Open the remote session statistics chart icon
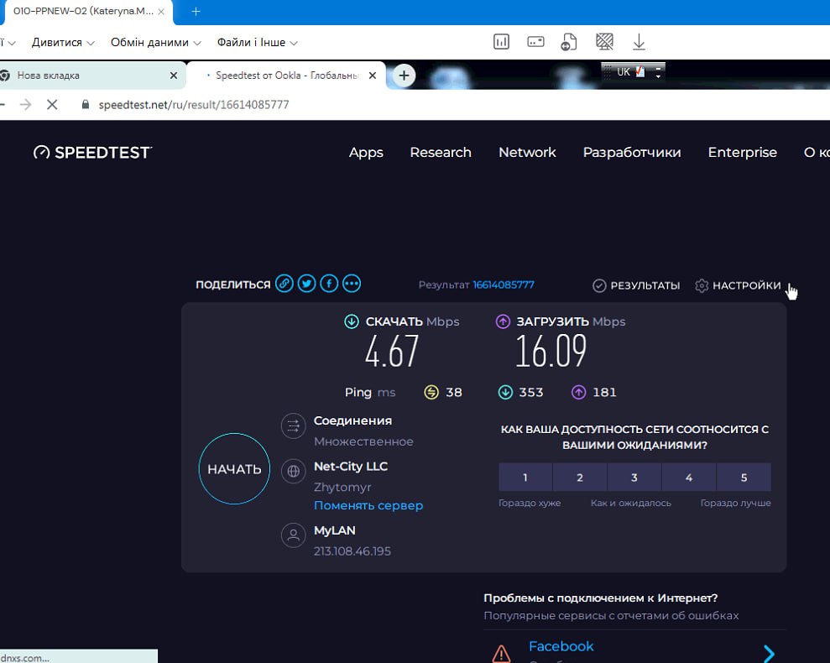This screenshot has width=830, height=663. click(501, 42)
